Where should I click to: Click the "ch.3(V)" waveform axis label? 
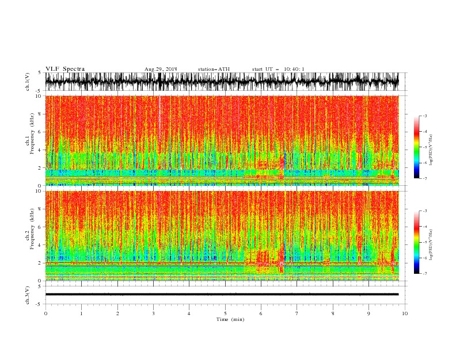pos(28,296)
